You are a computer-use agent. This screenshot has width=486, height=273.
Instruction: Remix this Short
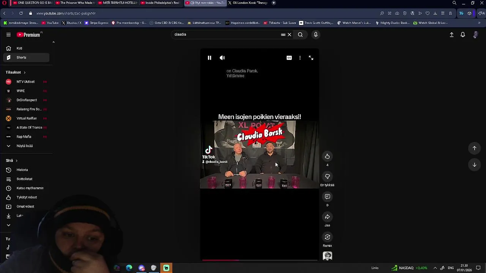tap(327, 237)
